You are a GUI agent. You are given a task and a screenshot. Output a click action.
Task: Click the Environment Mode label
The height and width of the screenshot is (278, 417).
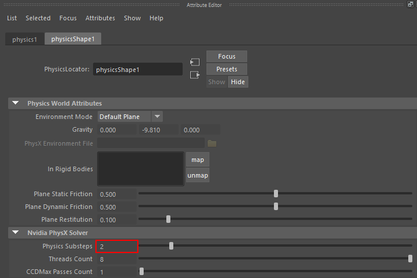click(64, 117)
